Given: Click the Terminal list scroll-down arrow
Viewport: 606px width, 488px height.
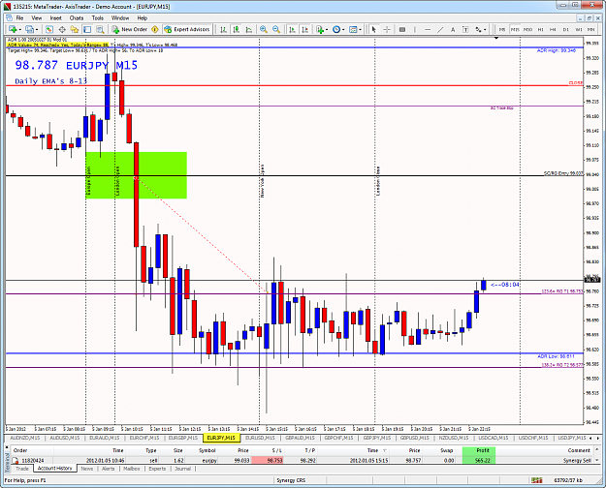Looking at the screenshot, I should pyautogui.click(x=598, y=460).
